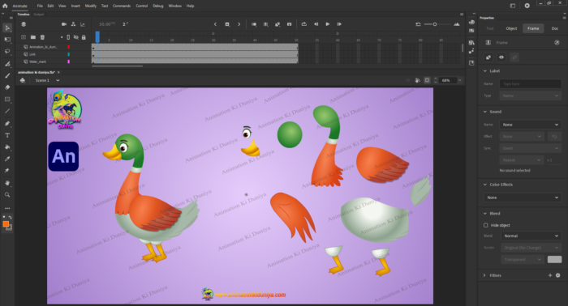Image resolution: width=568 pixels, height=306 pixels.
Task: Switch to the Object properties tab
Action: point(511,28)
